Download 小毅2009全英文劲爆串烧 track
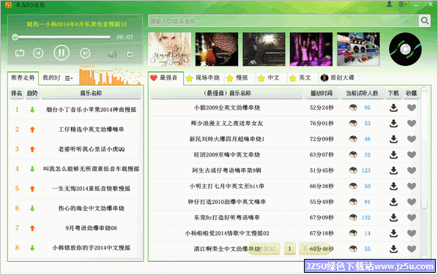438x275 pixels. (x=393, y=108)
